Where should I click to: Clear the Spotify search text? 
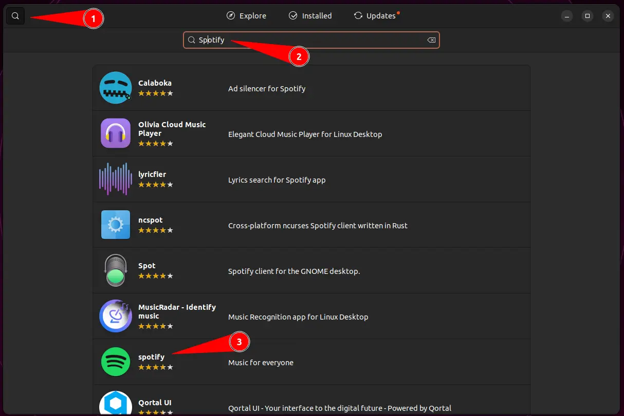tap(431, 40)
